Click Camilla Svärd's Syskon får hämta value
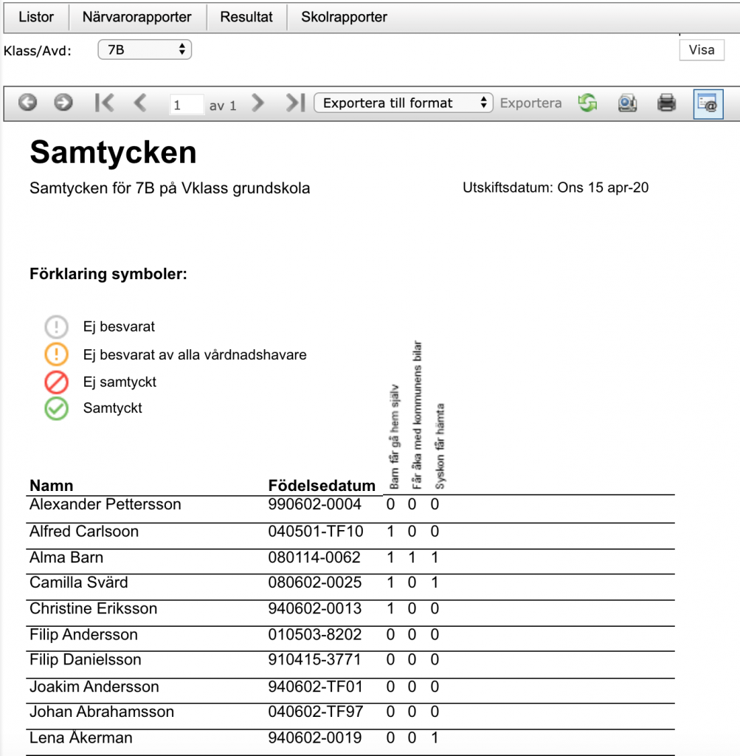The height and width of the screenshot is (756, 740). pyautogui.click(x=435, y=583)
